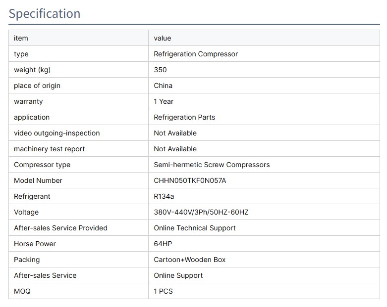The width and height of the screenshot is (387, 307).
Task: Click the 64HP horse power value
Action: [x=163, y=244]
